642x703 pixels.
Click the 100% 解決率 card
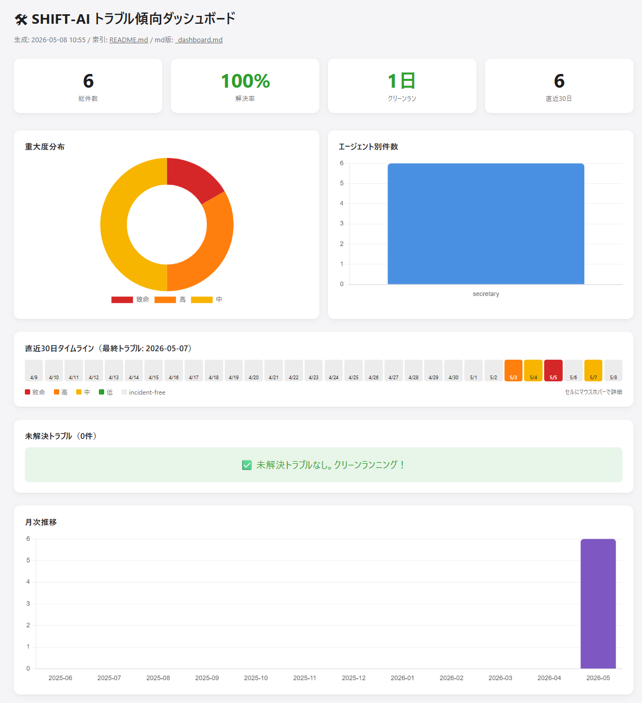(x=245, y=86)
